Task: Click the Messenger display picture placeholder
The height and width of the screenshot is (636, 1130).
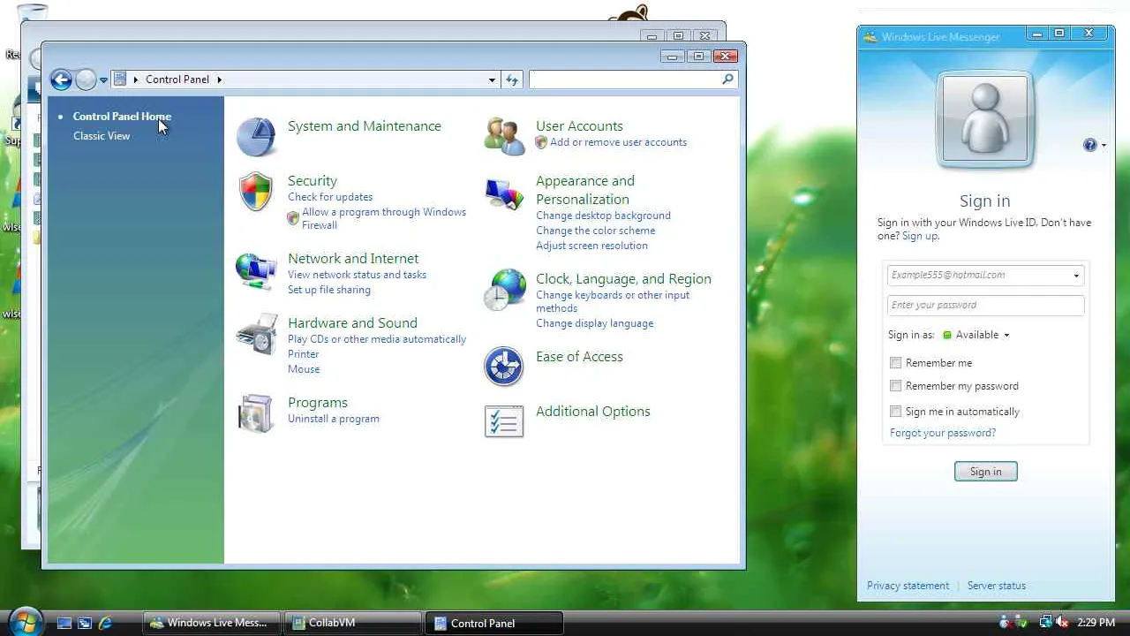Action: [x=985, y=120]
